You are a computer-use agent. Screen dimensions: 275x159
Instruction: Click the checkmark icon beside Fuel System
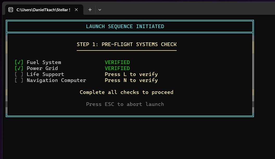(19, 62)
